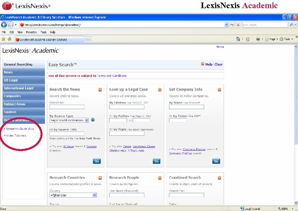Click the help icon beside Combined Search
298x211 pixels.
click(x=219, y=177)
